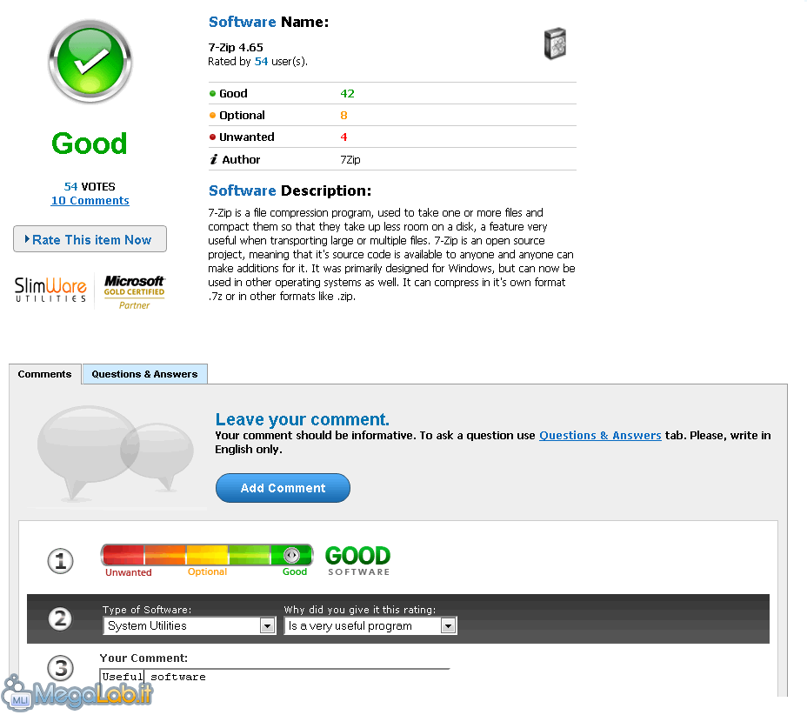Open the rating reason dropdown
Image resolution: width=807 pixels, height=715 pixels.
pyautogui.click(x=370, y=626)
